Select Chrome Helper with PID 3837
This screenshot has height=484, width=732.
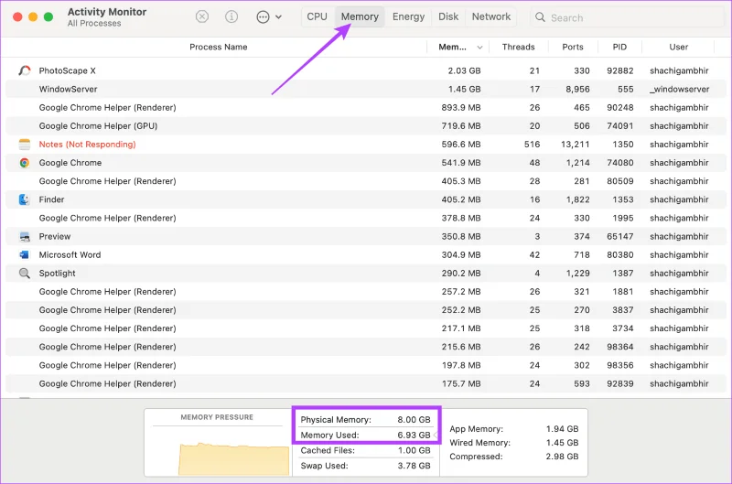coord(366,310)
